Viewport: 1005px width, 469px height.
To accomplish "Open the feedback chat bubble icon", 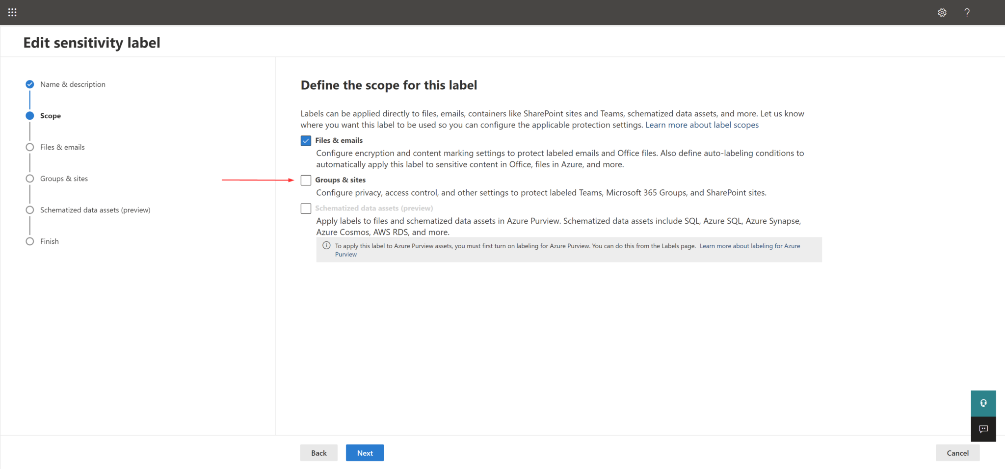I will [x=983, y=429].
